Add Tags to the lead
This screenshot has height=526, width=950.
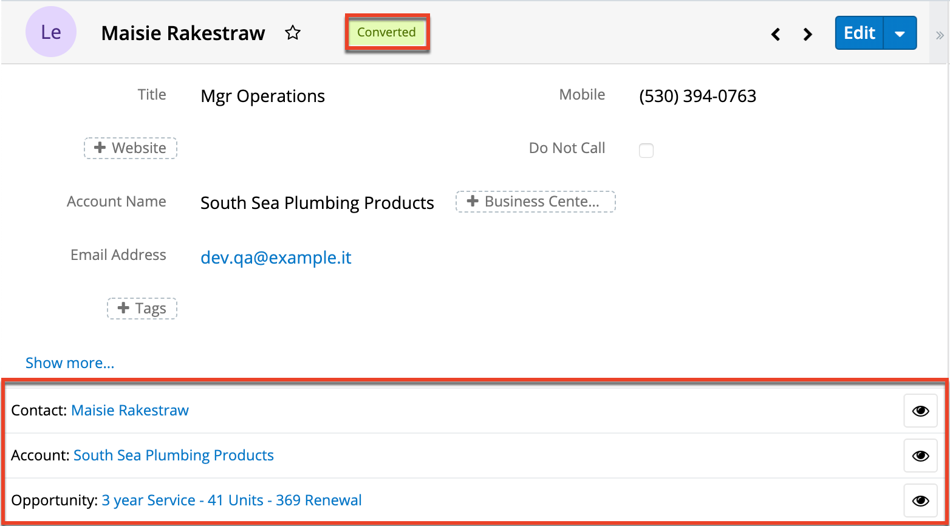pyautogui.click(x=142, y=309)
